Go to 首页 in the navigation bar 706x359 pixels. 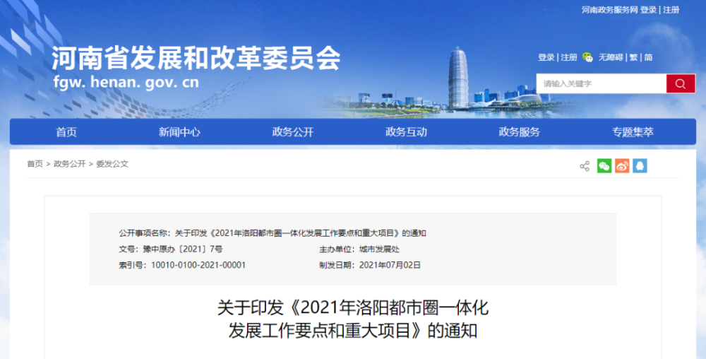(x=66, y=132)
